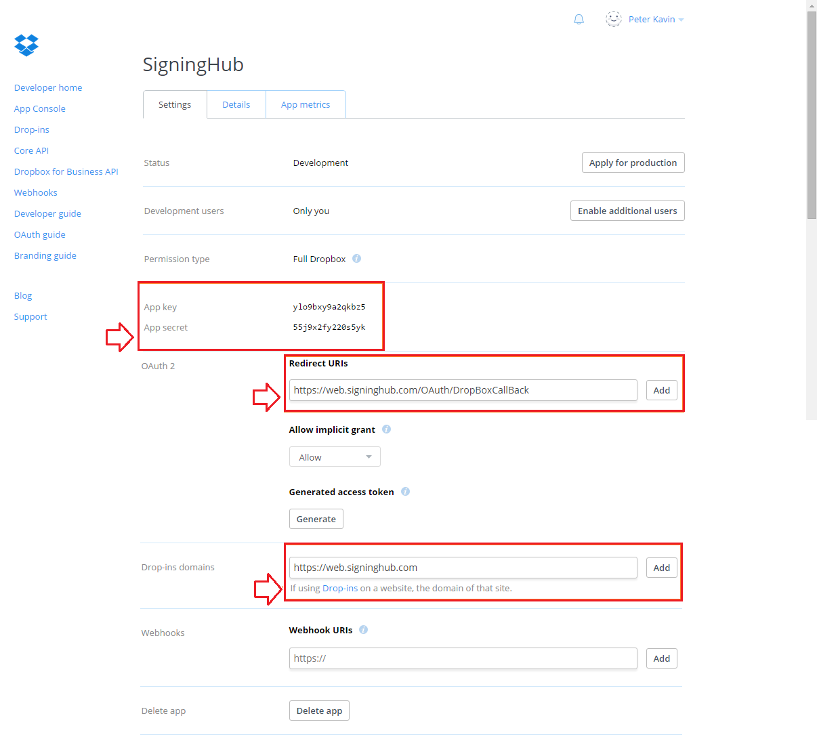Click the Peter Kavin avatar icon
Image resolution: width=817 pixels, height=741 pixels.
(613, 19)
